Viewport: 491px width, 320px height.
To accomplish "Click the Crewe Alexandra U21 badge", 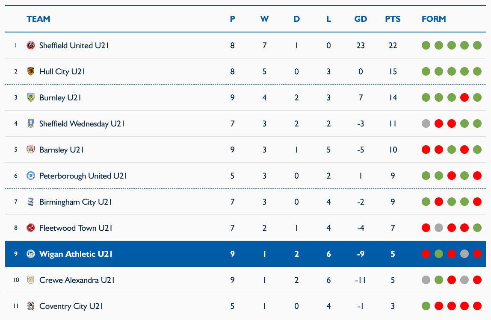I will coord(31,280).
